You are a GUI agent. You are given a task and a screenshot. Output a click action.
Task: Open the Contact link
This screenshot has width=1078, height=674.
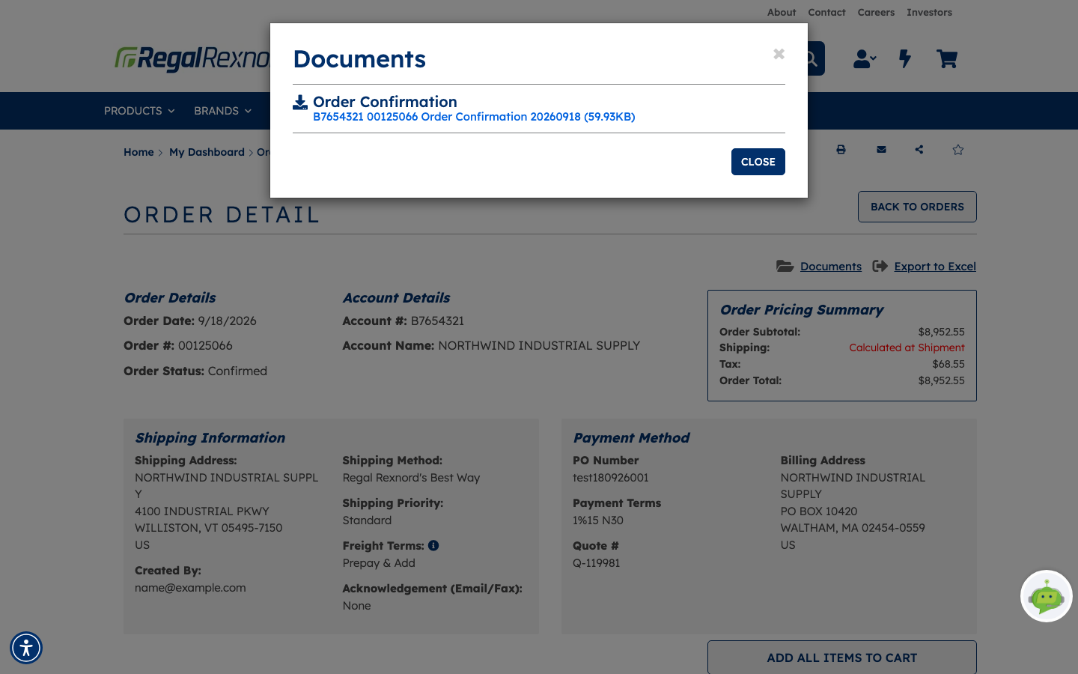(826, 12)
